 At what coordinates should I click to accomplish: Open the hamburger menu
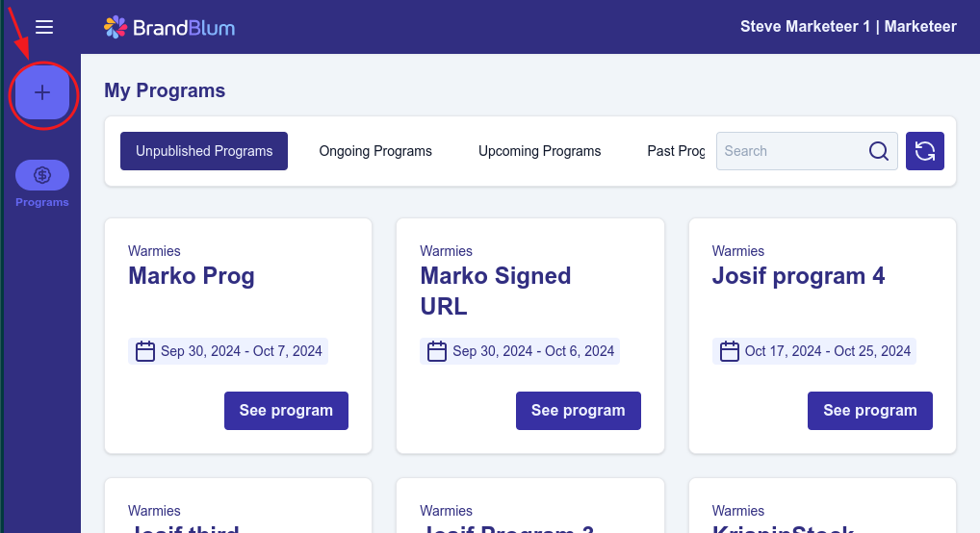coord(43,27)
